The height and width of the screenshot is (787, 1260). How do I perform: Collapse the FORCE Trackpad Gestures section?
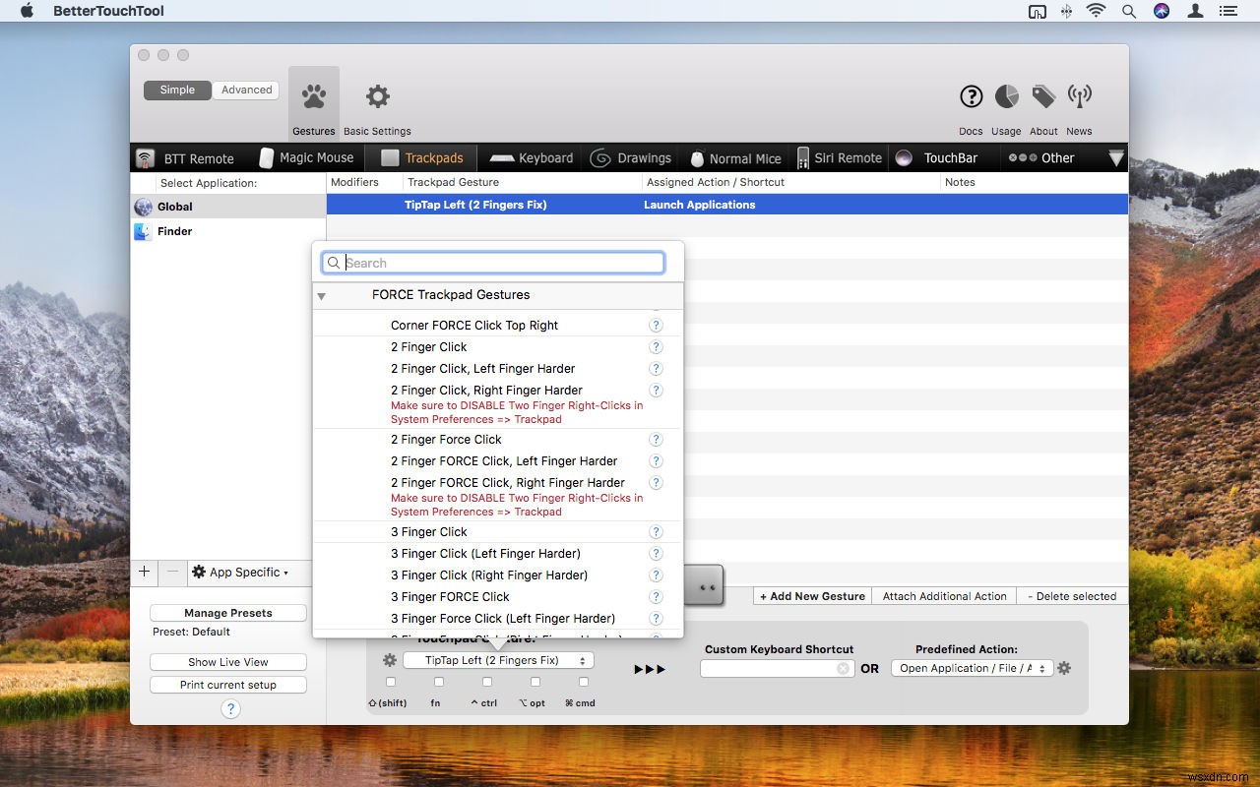322,295
